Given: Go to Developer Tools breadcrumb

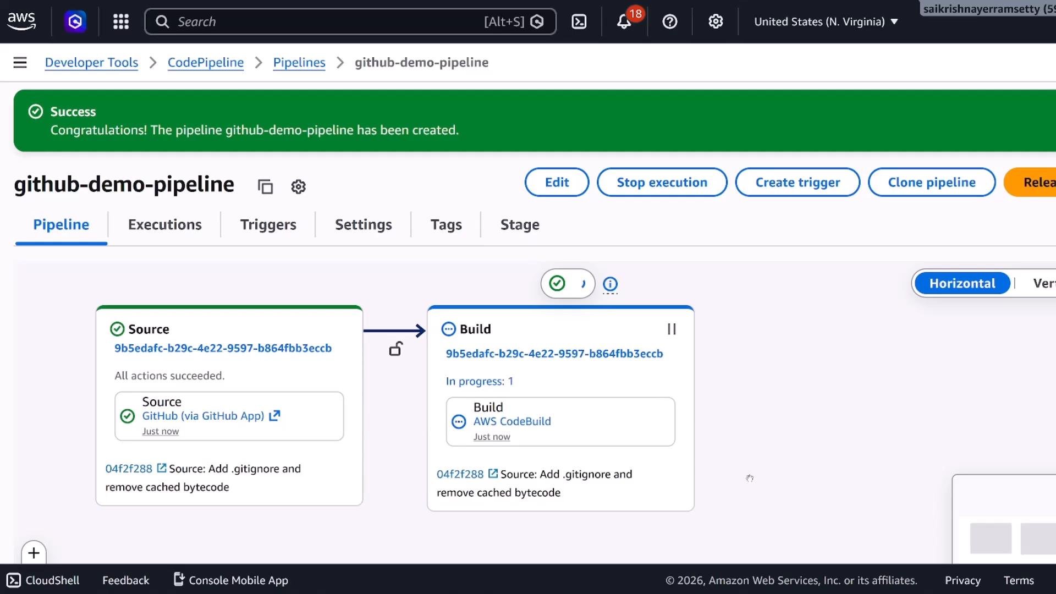Looking at the screenshot, I should (x=91, y=63).
